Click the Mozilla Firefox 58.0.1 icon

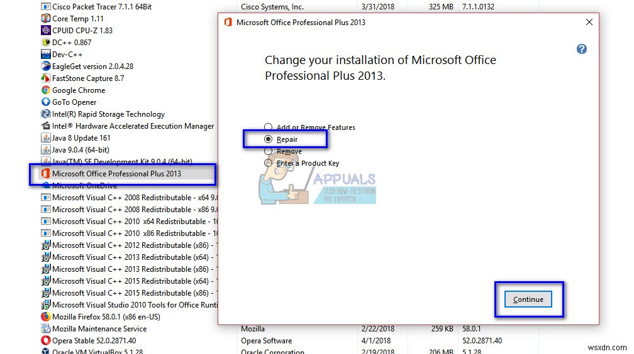46,316
